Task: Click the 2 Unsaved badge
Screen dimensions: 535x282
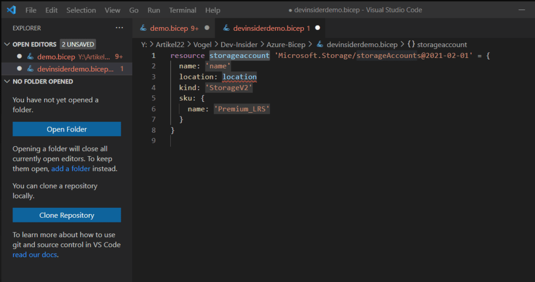Action: pos(78,44)
